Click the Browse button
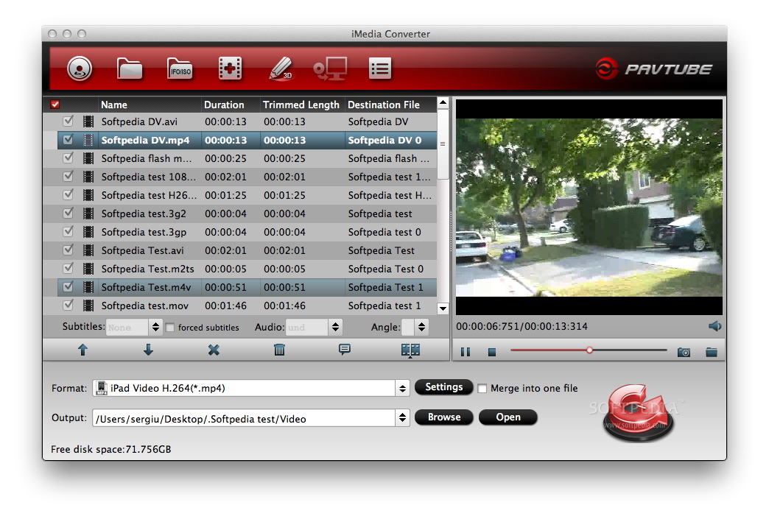 [444, 417]
